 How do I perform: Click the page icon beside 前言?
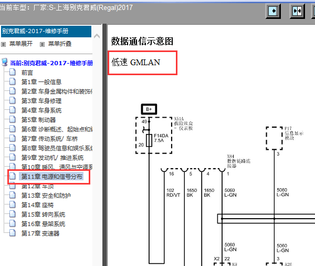pos(13,72)
